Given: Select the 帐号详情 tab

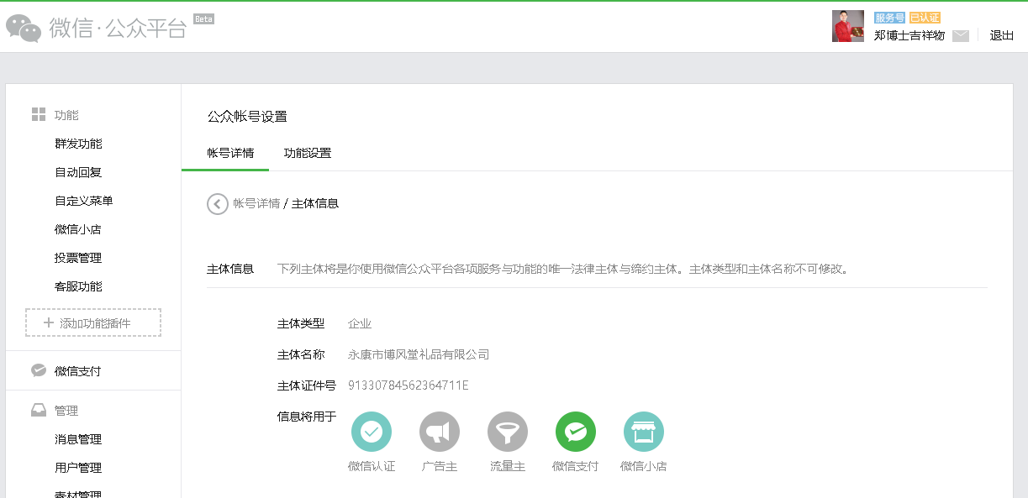Looking at the screenshot, I should pos(231,154).
